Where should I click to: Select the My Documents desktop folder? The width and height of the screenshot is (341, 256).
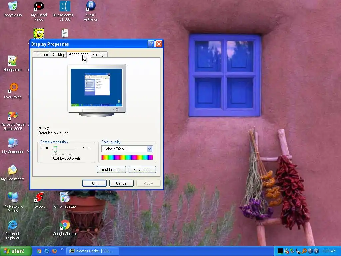13,173
